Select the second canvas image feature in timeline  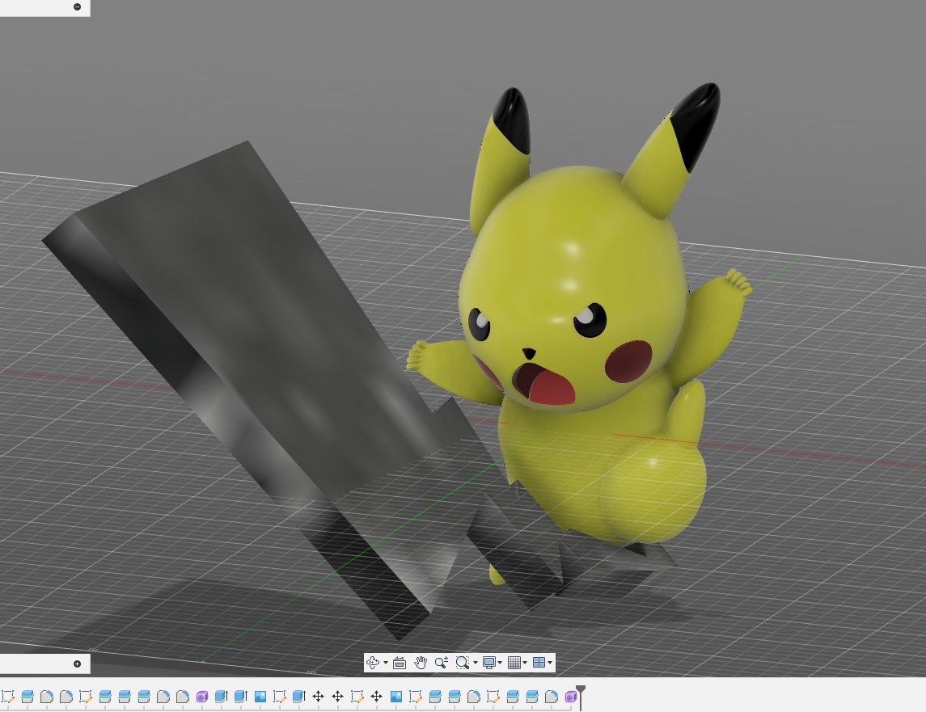coord(395,697)
